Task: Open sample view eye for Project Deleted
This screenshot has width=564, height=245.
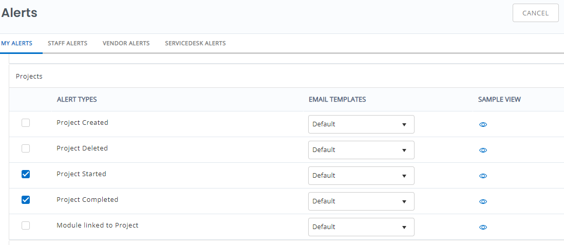Action: (x=483, y=150)
